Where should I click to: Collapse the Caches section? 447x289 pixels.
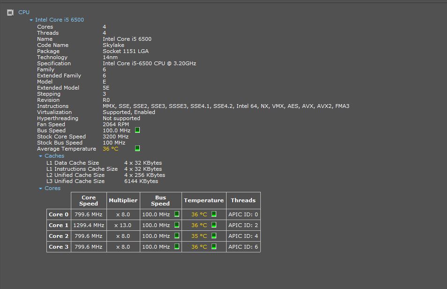pos(41,156)
